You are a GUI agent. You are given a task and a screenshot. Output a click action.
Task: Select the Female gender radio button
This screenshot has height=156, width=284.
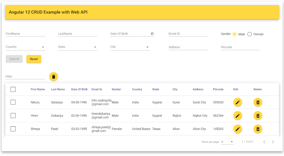click(250, 34)
